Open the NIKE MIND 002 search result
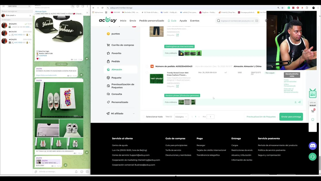The width and height of the screenshot is (321, 181). click(16, 41)
